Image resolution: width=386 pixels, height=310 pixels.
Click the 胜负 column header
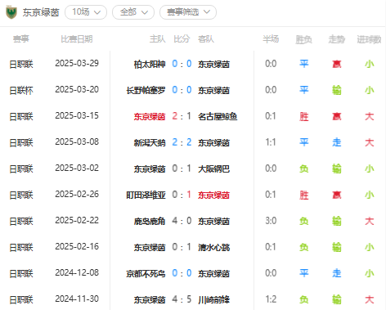303,39
